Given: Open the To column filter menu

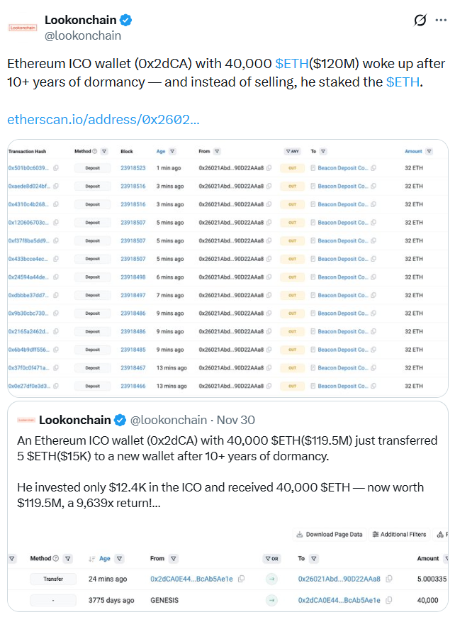Looking at the screenshot, I should pos(322,151).
